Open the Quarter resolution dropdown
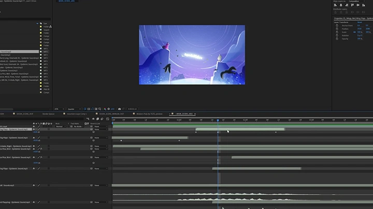This screenshot has width=373, height=209. tap(74, 109)
